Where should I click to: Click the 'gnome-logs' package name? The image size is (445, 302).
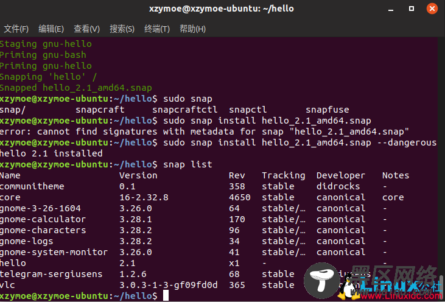click(x=26, y=241)
